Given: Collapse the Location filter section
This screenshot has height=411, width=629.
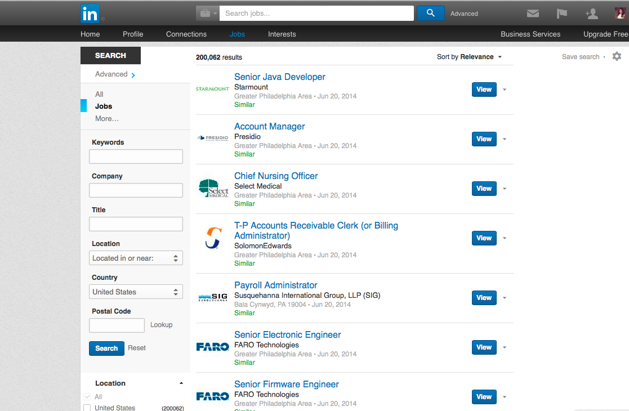Looking at the screenshot, I should pyautogui.click(x=181, y=383).
